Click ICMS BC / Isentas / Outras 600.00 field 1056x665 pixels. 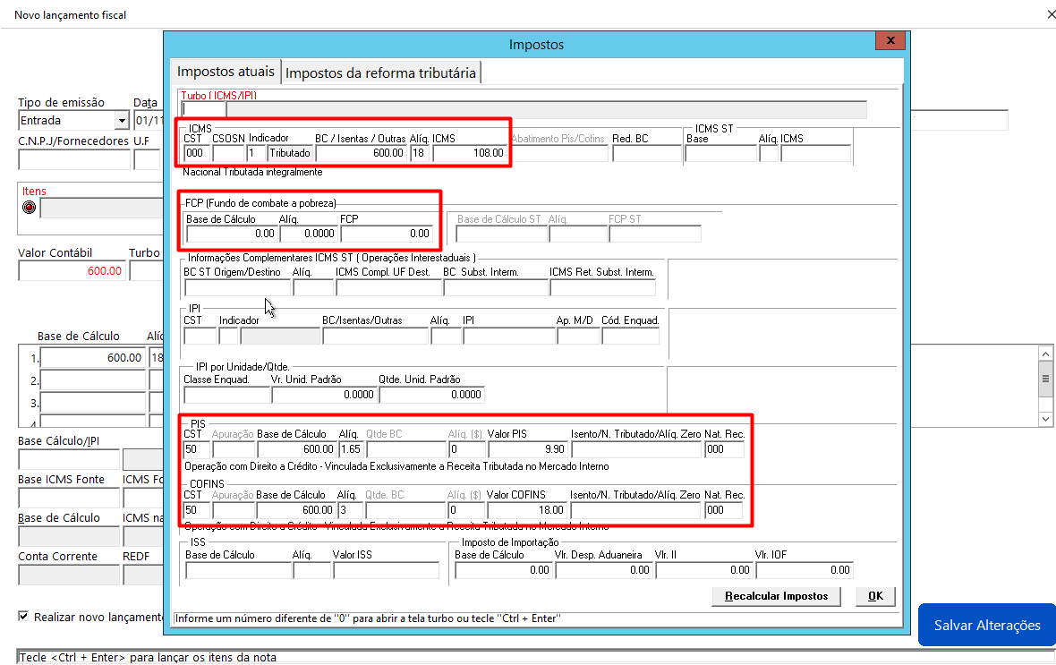(361, 153)
